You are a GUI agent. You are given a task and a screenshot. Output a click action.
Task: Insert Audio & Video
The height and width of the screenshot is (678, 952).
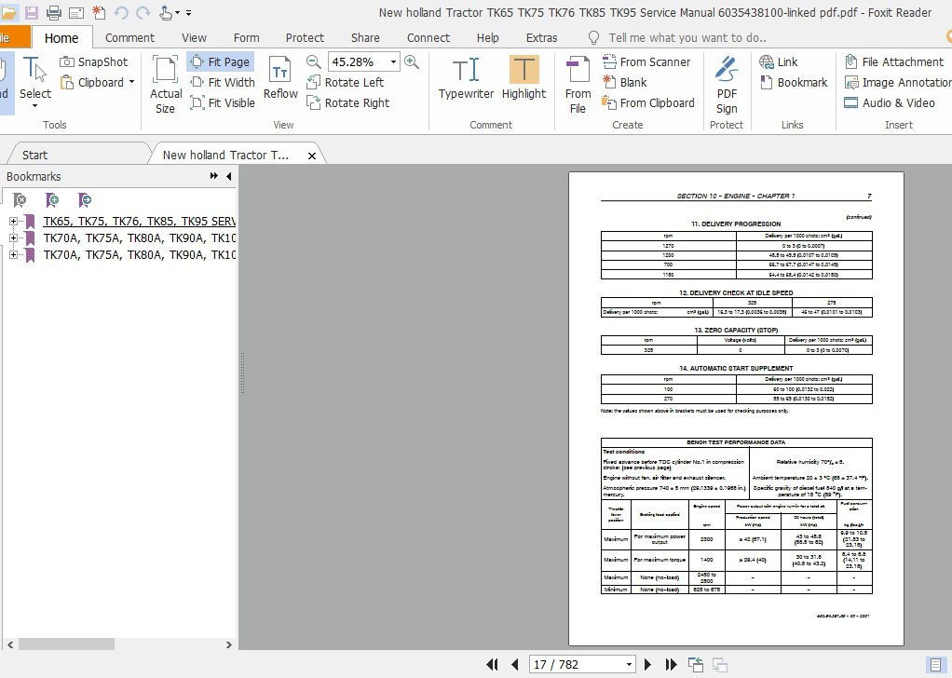890,103
